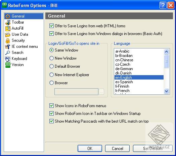Uncheck Offer to Save Logins from web forms
The image size is (176, 156).
coord(51,26)
